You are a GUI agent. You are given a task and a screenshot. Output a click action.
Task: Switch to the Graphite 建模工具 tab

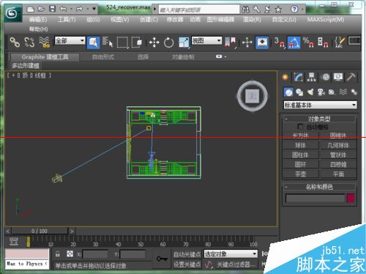tap(45, 57)
